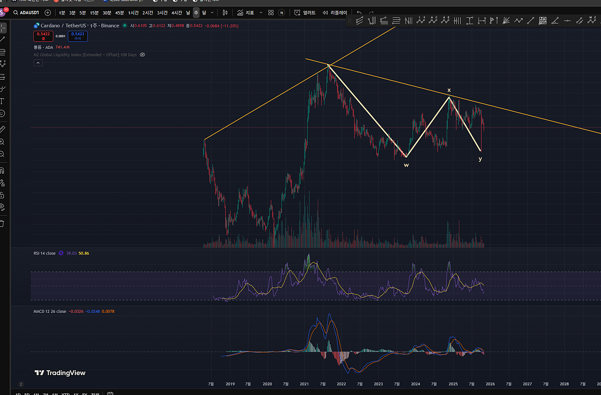Collapse the indicator legend chevron
601x395 pixels.
[x=38, y=63]
